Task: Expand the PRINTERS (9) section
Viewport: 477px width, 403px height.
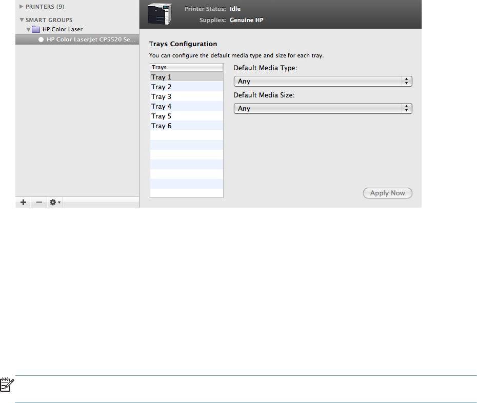Action: click(22, 6)
